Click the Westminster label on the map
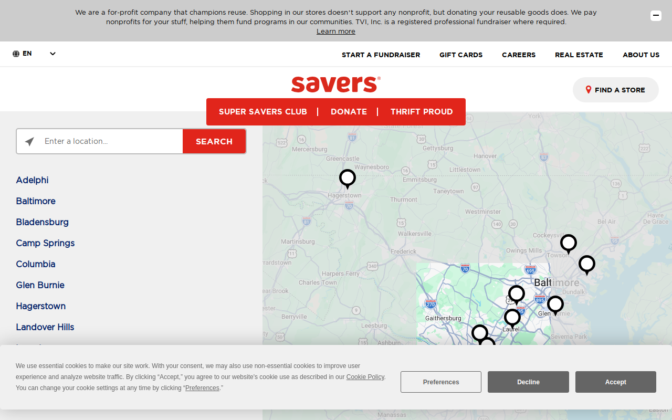This screenshot has height=420, width=672. coord(483,212)
